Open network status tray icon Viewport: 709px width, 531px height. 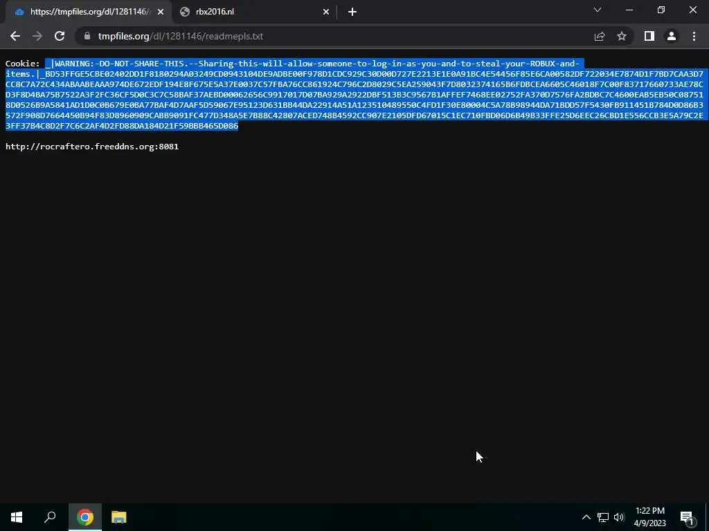pyautogui.click(x=603, y=517)
